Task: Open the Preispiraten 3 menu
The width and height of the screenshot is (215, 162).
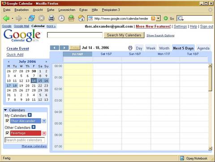Action: click(x=111, y=10)
